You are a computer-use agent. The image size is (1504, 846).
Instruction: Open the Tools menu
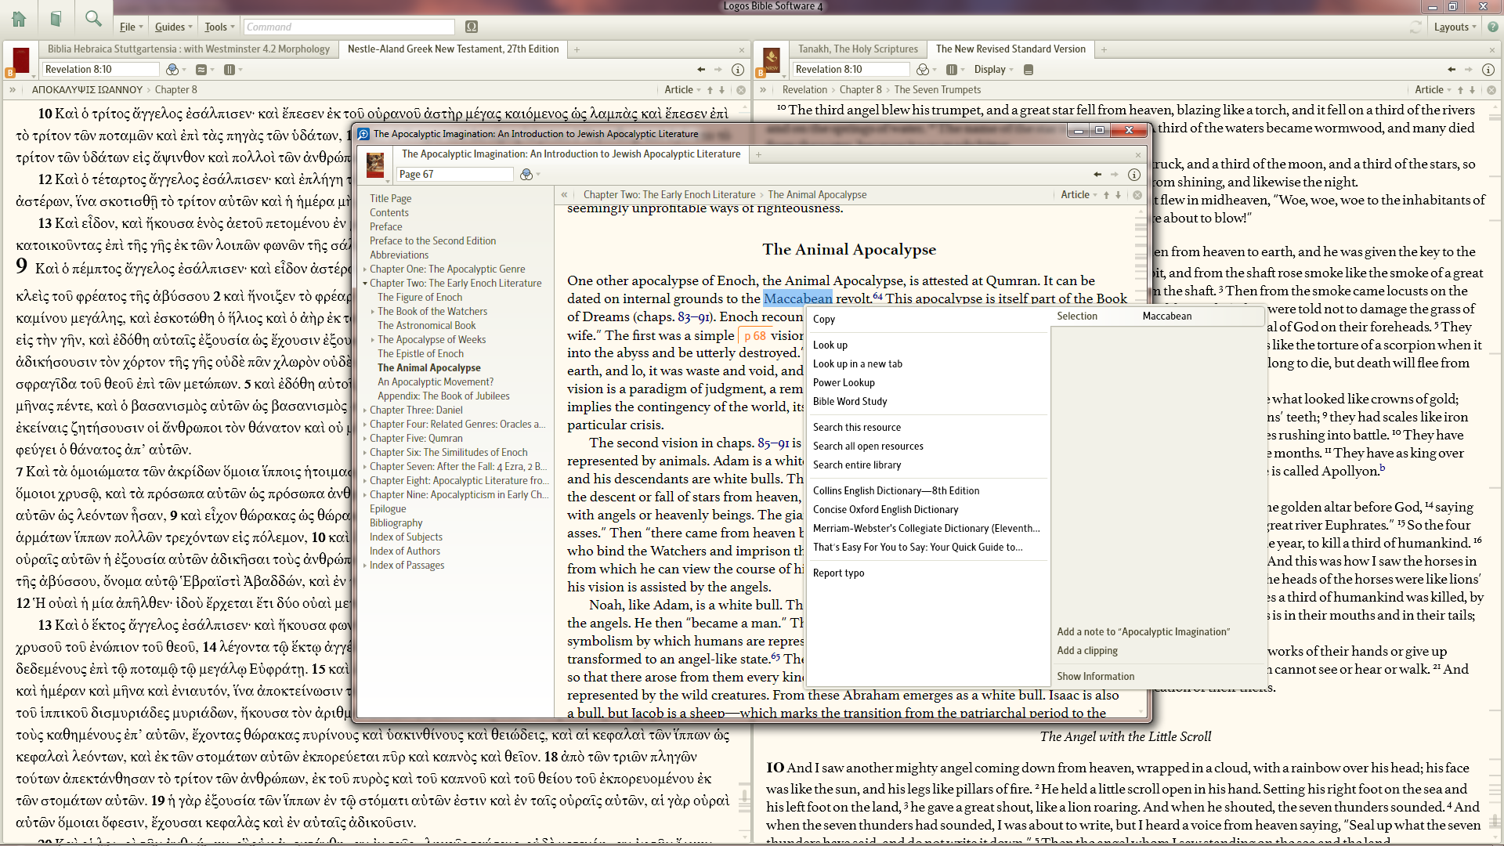point(220,27)
